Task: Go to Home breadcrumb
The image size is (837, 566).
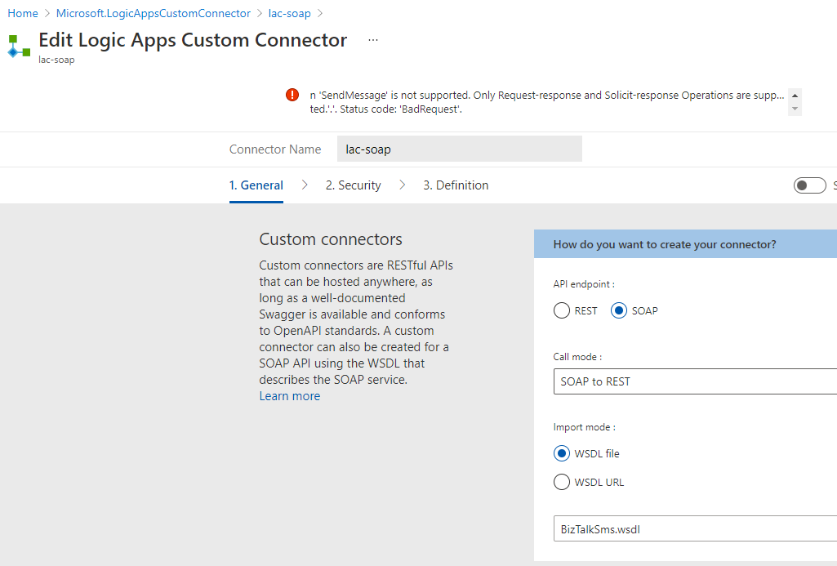Action: click(23, 13)
